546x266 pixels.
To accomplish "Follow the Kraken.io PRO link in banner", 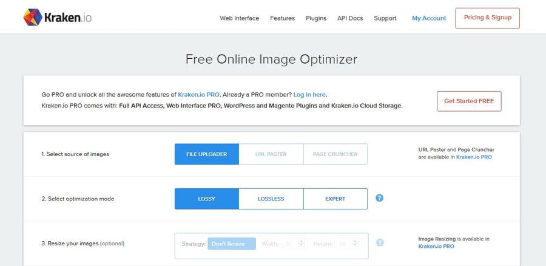I will point(198,95).
